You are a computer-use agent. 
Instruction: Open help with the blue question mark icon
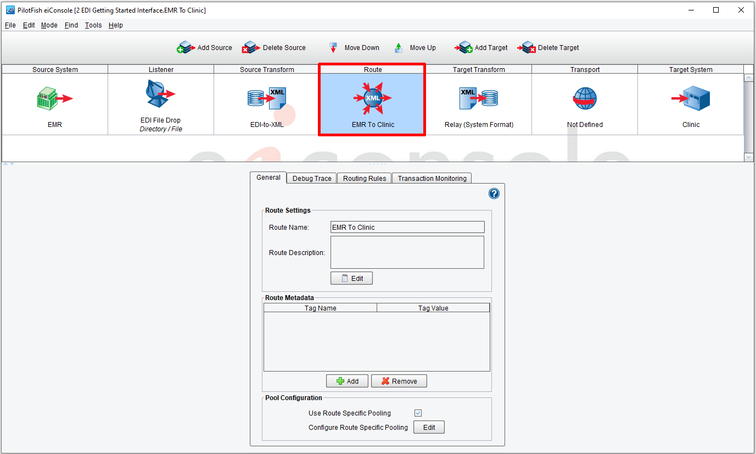pos(494,193)
